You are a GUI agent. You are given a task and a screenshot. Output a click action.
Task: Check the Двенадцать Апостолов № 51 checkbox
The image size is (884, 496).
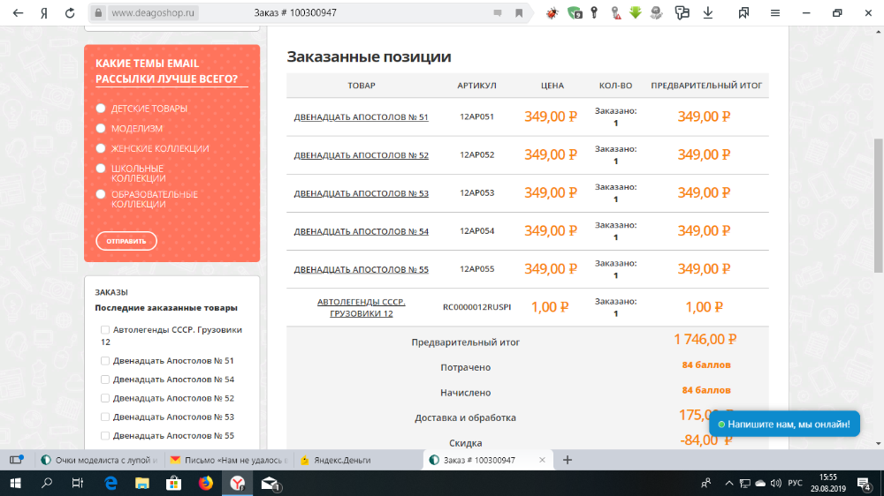pyautogui.click(x=105, y=361)
